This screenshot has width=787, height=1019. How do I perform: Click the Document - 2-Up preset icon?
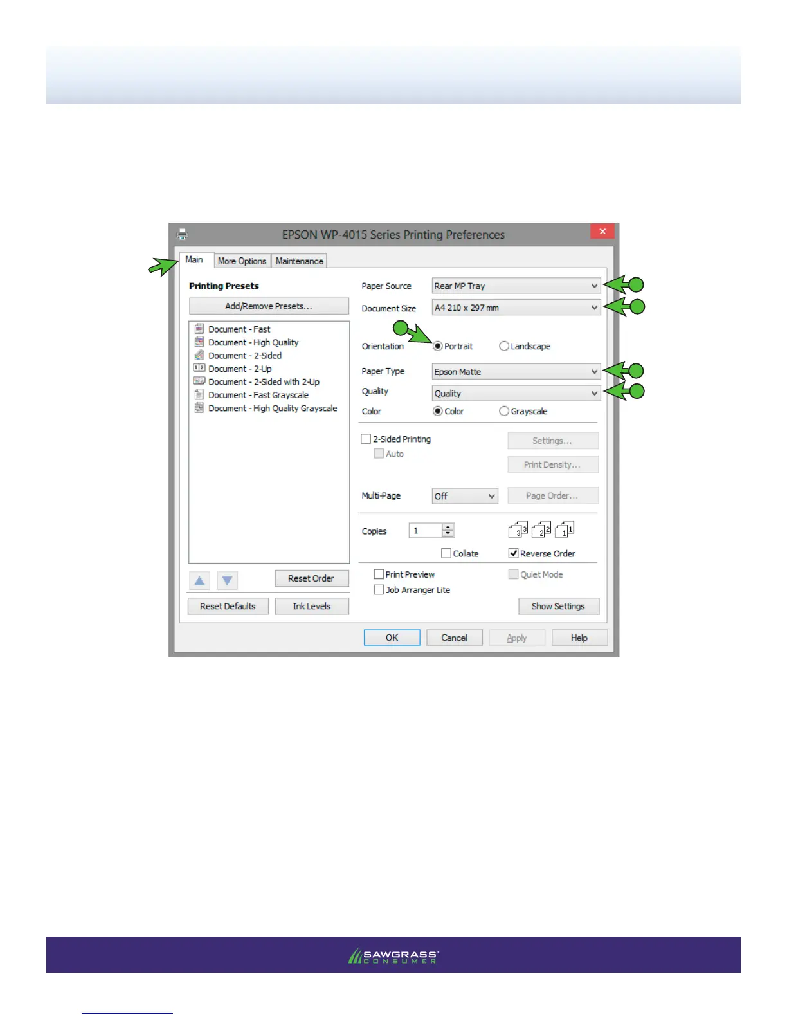(x=199, y=368)
